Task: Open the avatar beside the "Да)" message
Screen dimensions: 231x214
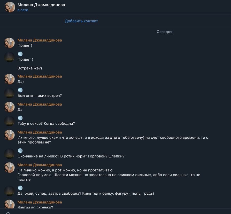Action: [x=10, y=79]
